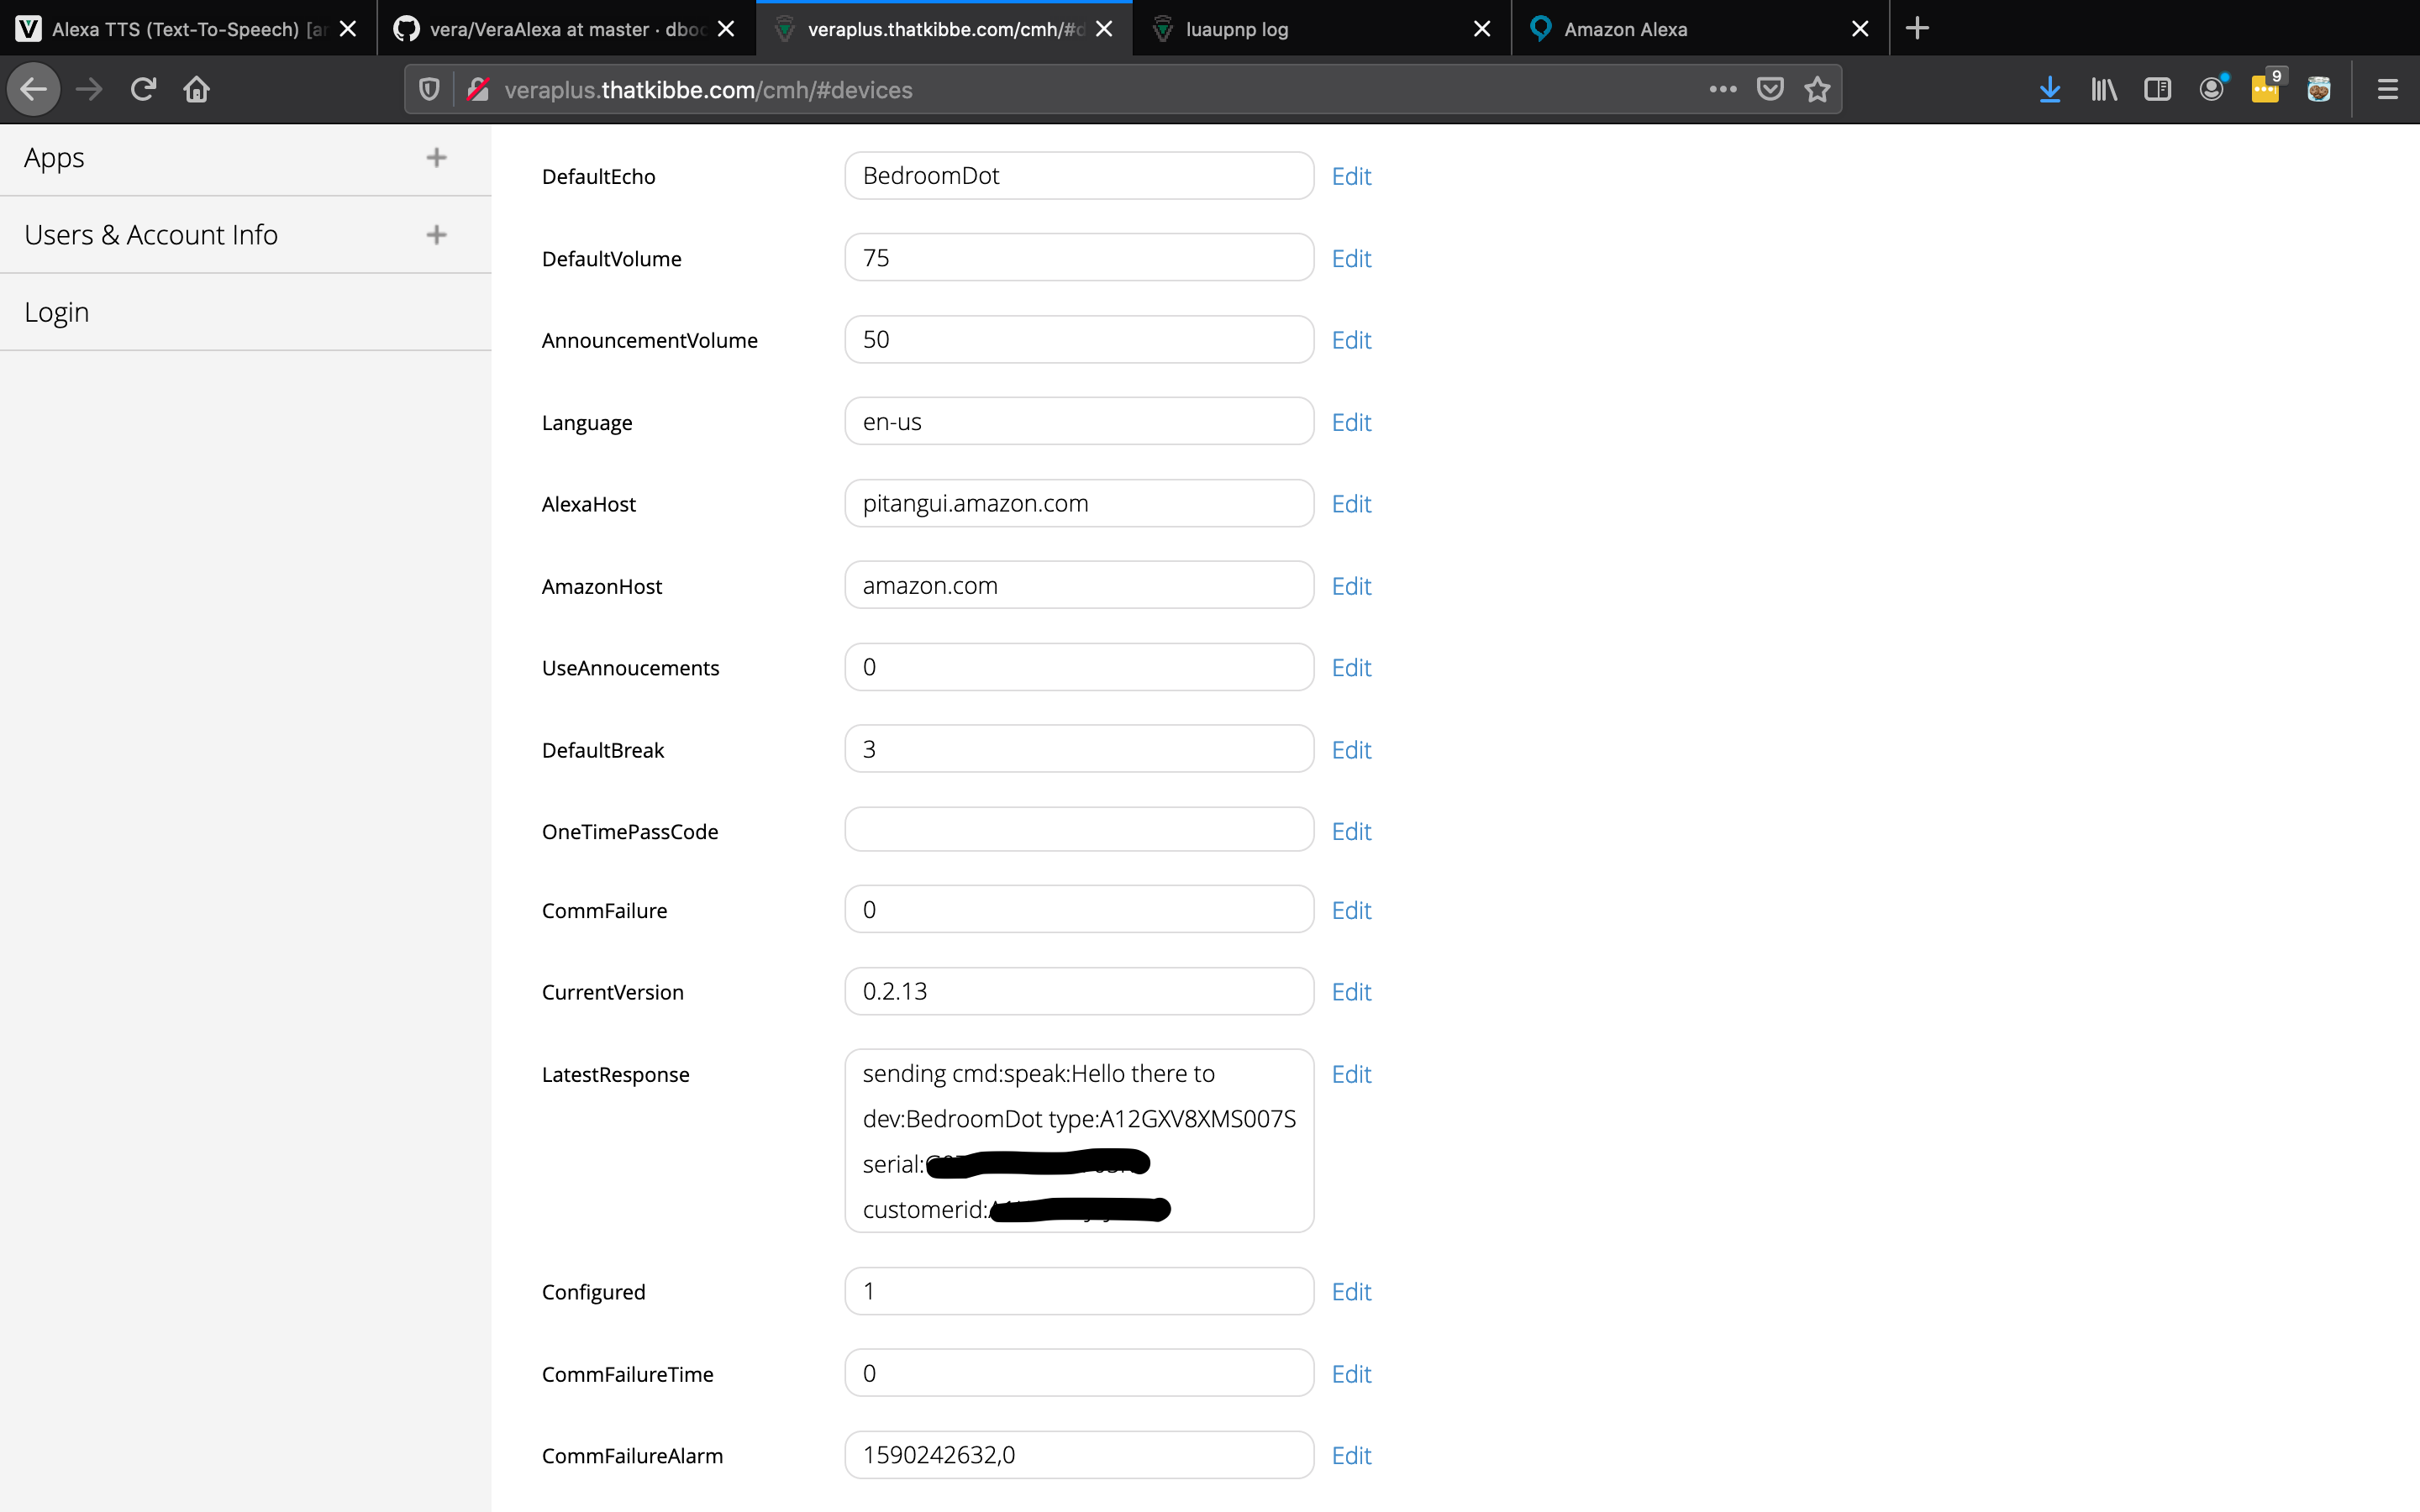Click Edit beside AlexaHost field

(x=1351, y=504)
